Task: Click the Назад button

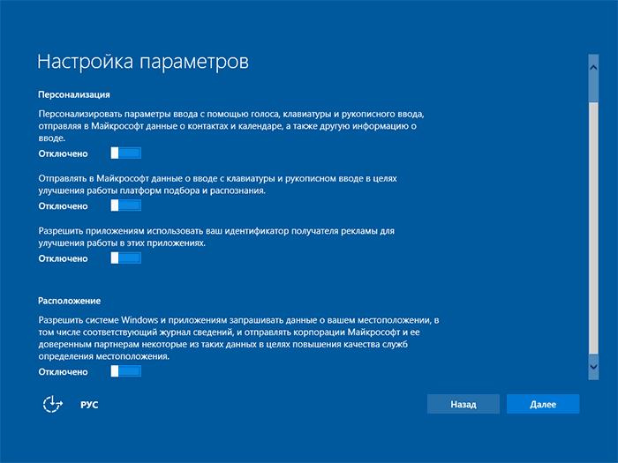Action: [x=463, y=404]
